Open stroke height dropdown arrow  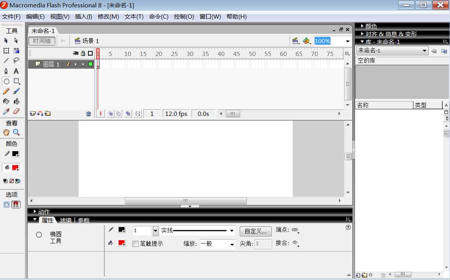156,231
